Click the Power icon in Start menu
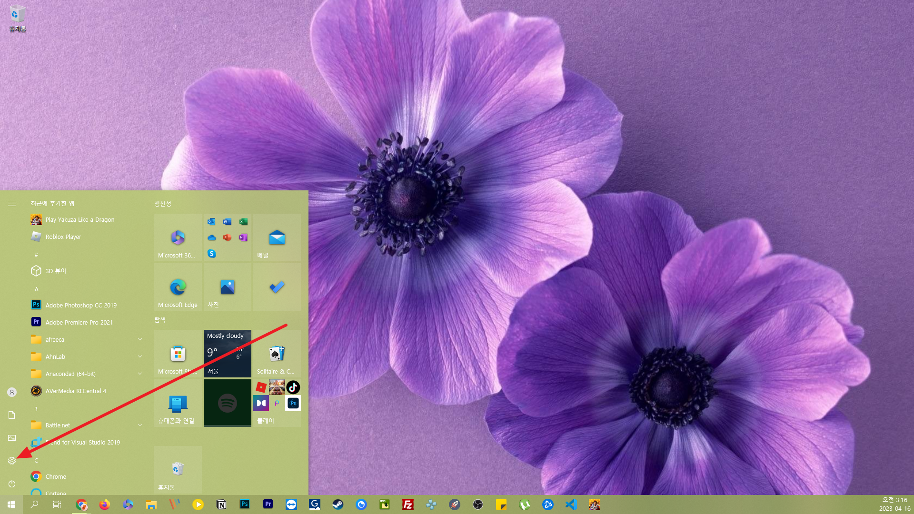914x514 pixels. [x=12, y=484]
